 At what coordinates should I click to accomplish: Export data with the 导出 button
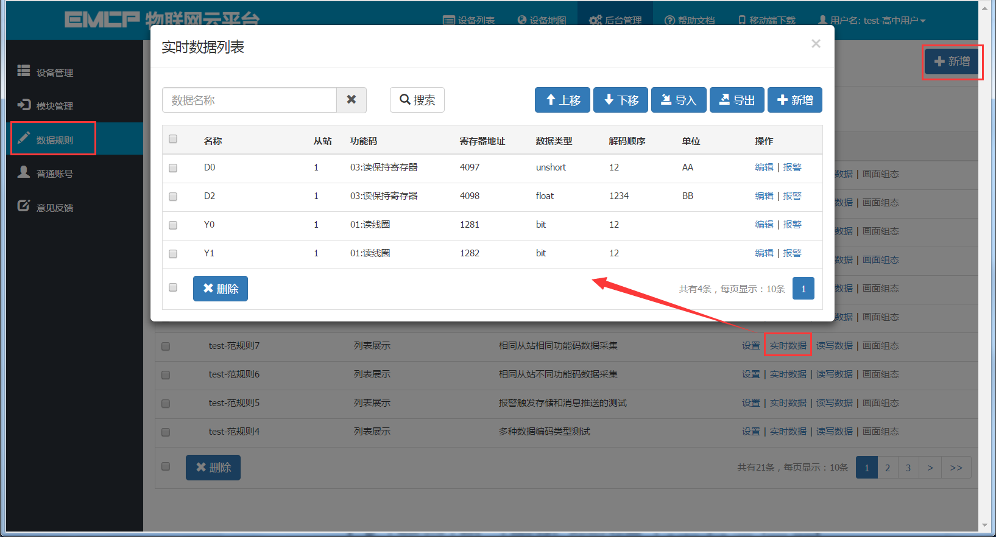737,100
